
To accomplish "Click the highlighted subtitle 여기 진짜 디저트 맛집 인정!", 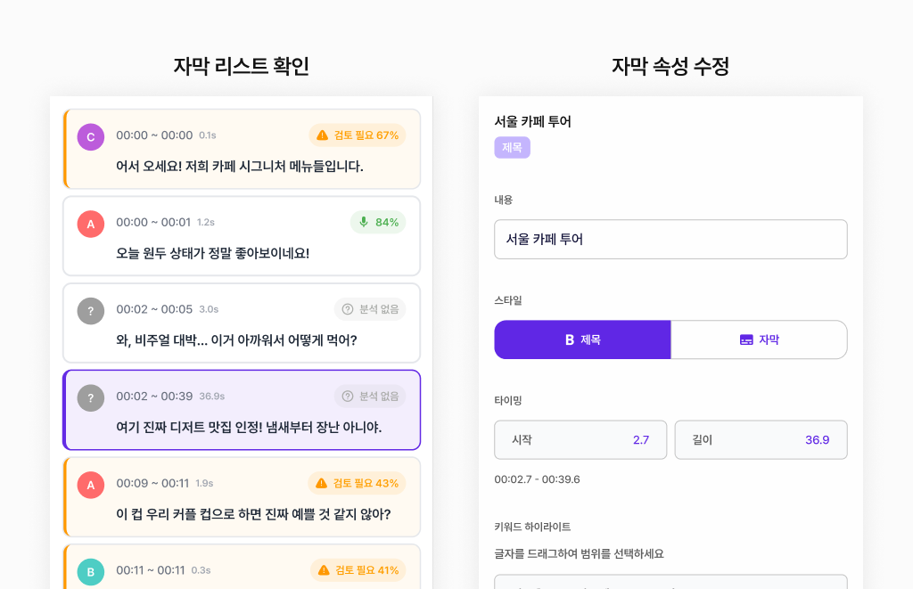I will pos(249,428).
